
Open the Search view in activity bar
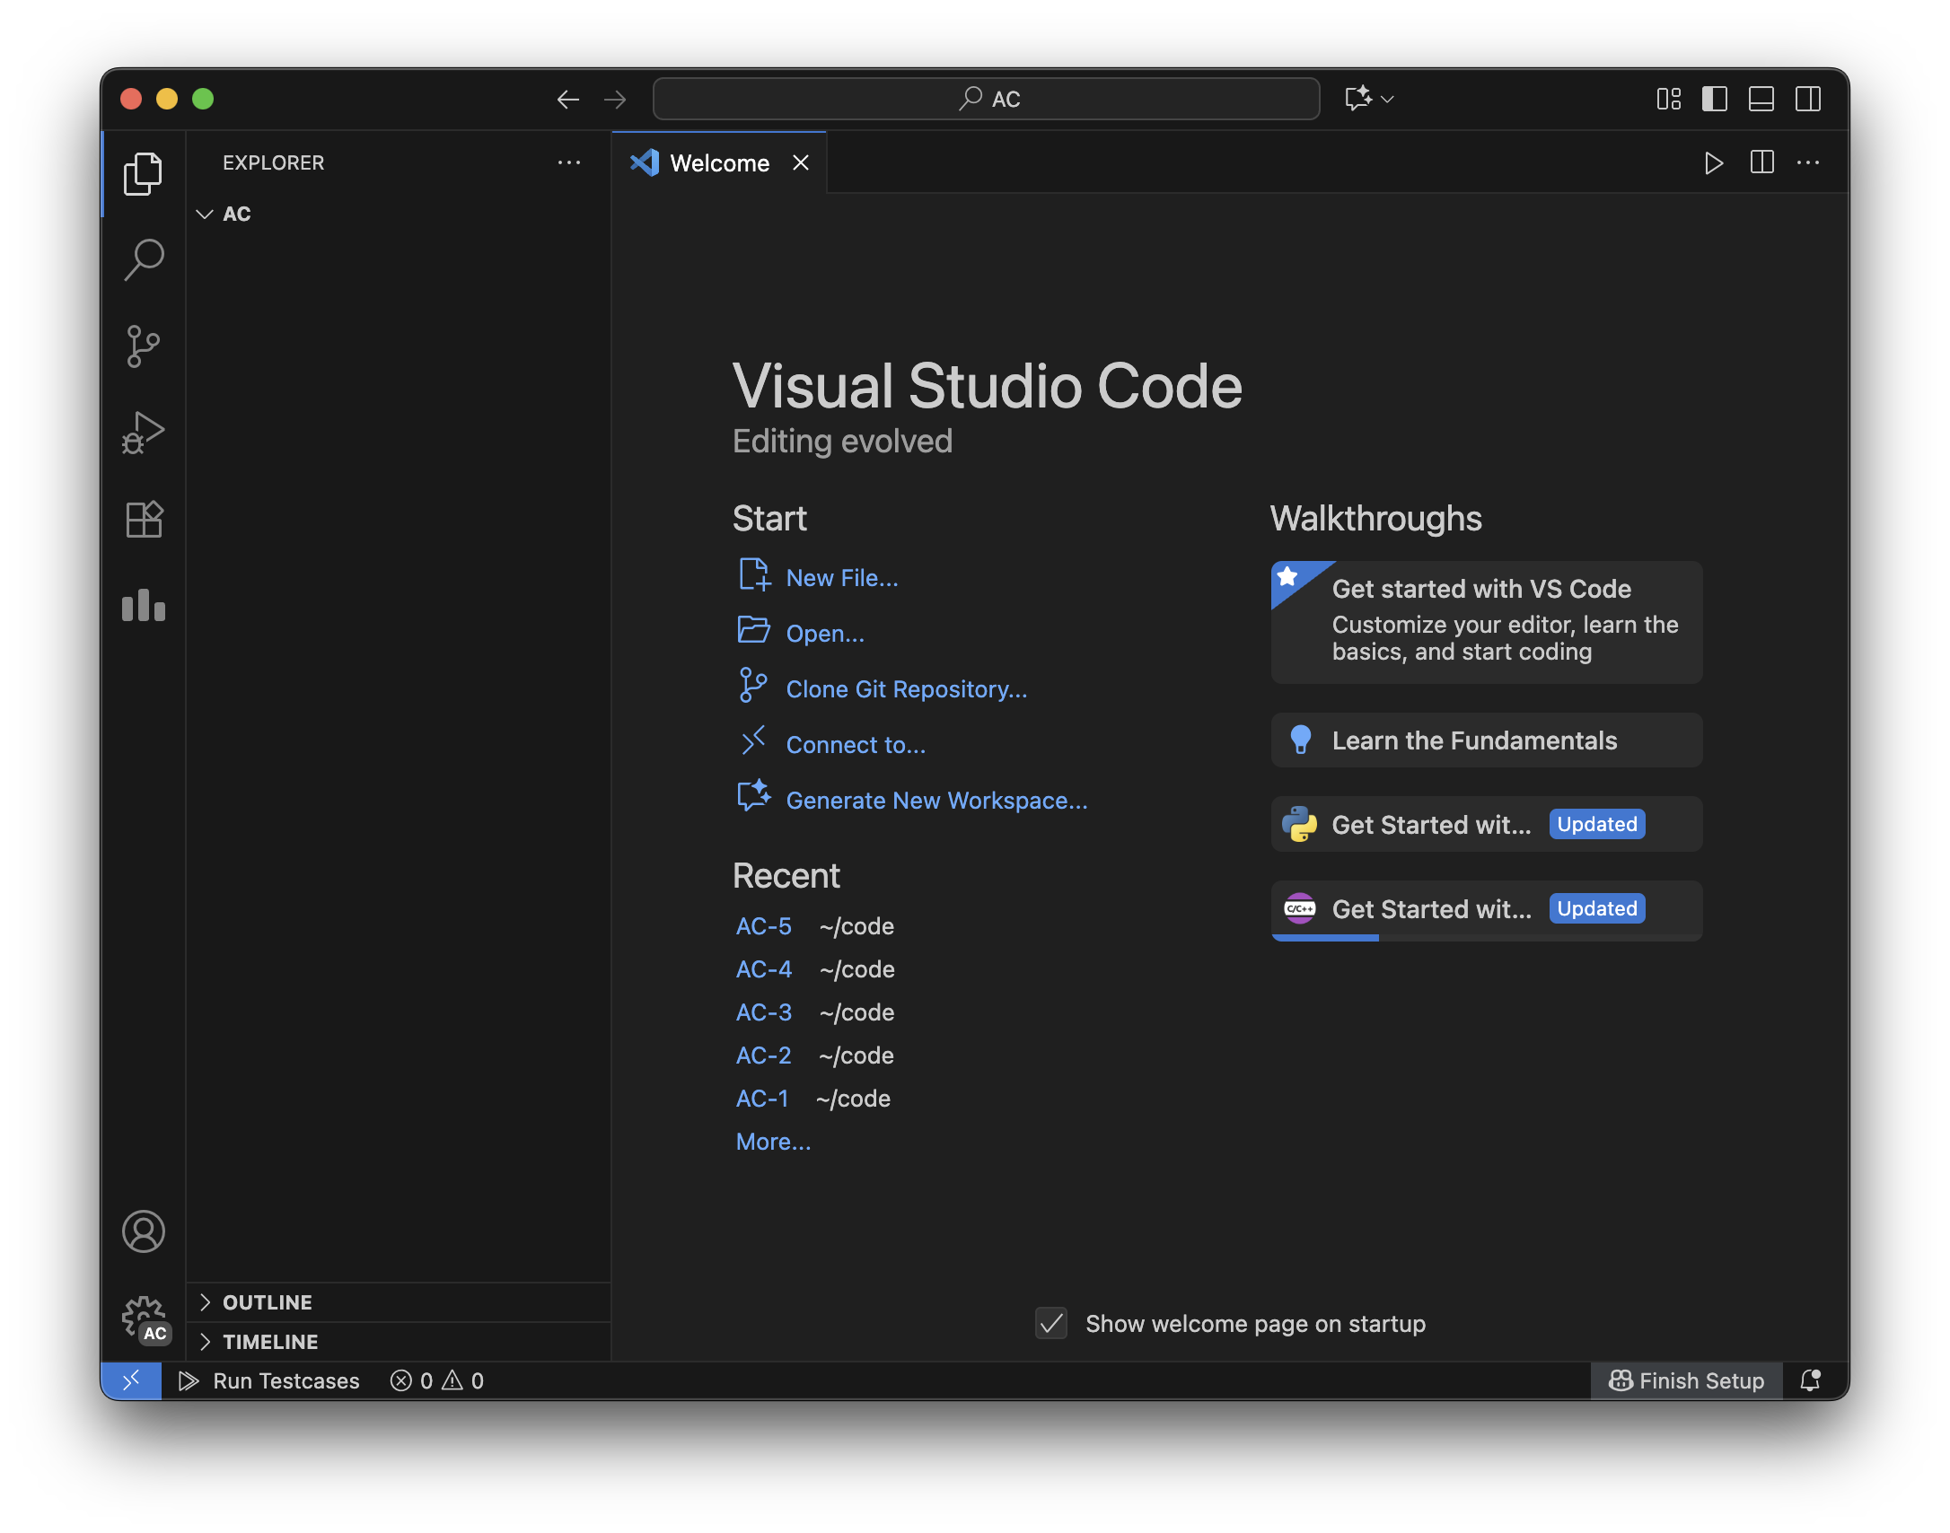point(144,259)
